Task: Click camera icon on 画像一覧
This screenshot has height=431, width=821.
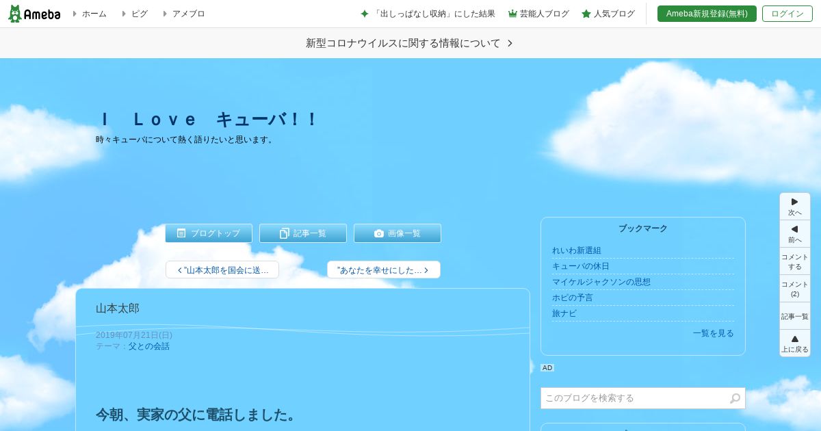Action: (379, 233)
